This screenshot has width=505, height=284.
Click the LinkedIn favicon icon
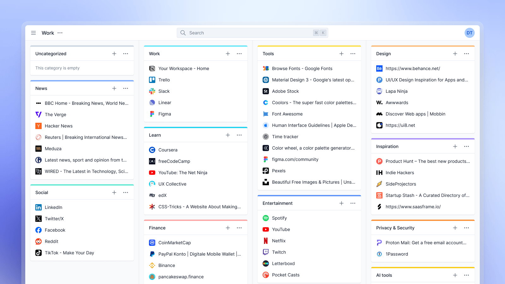39,207
